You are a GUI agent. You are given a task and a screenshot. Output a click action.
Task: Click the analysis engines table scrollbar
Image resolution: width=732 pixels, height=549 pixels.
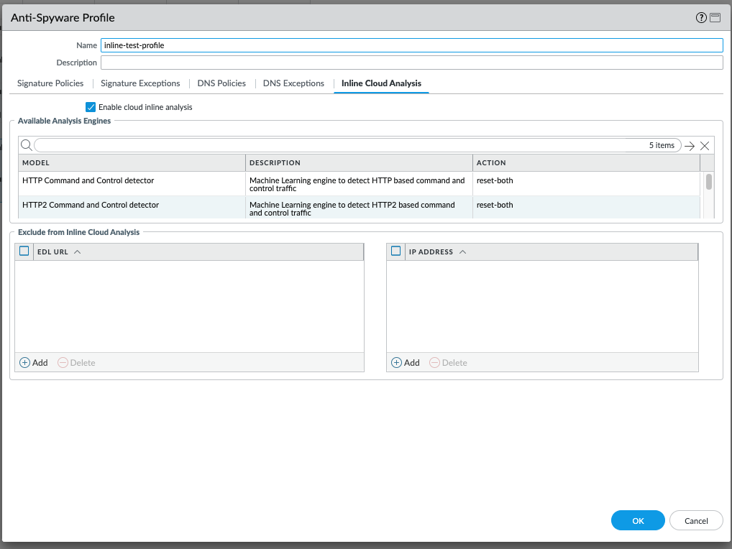point(709,182)
